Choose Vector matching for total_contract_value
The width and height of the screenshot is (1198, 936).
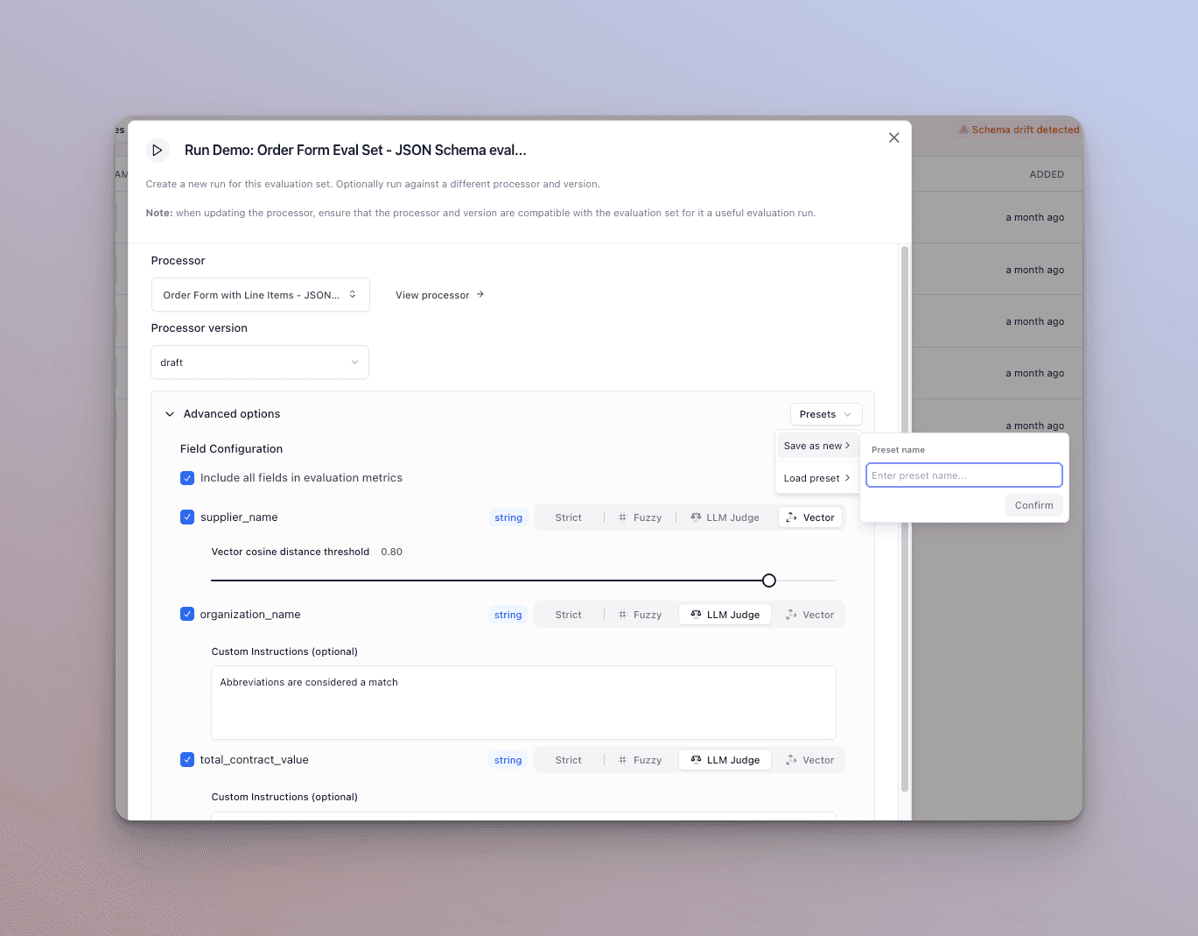coord(810,760)
